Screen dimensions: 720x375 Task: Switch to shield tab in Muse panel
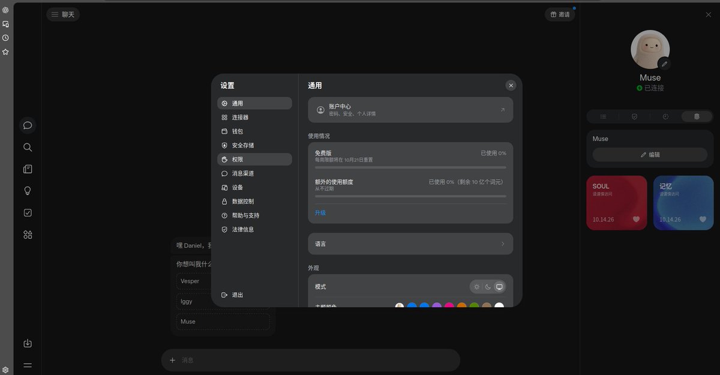pos(634,116)
